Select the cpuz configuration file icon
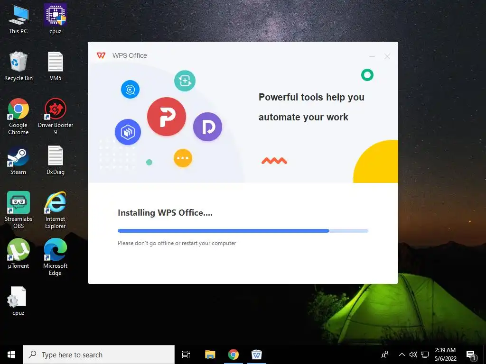486x364 pixels. pos(19,301)
